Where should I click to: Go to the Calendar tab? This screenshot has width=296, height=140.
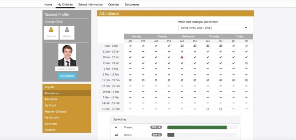114,5
